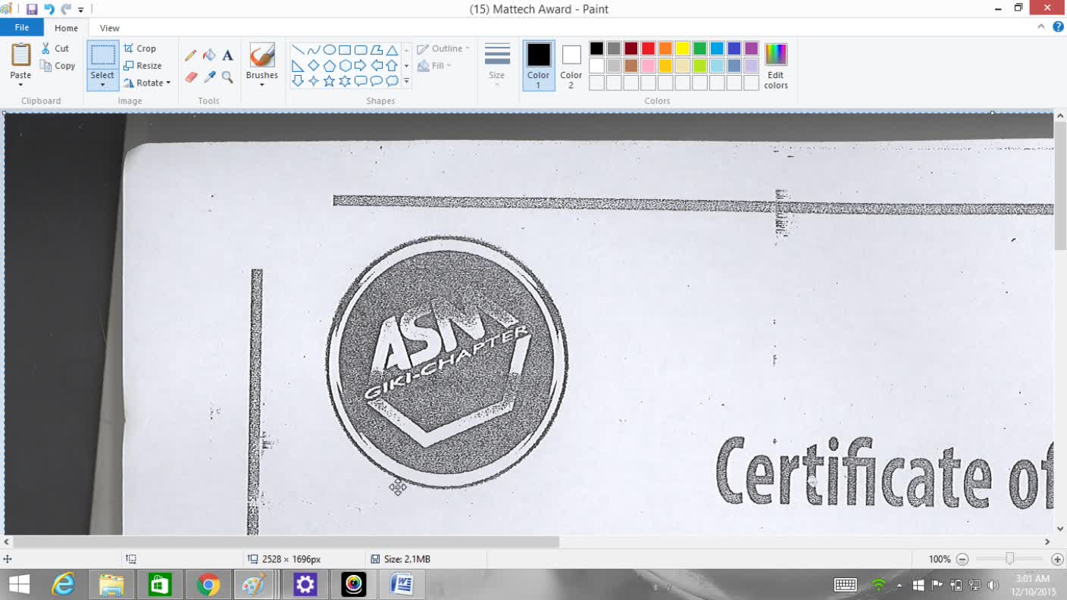Select the Eraser tool
This screenshot has height=600, width=1067.
click(x=190, y=77)
